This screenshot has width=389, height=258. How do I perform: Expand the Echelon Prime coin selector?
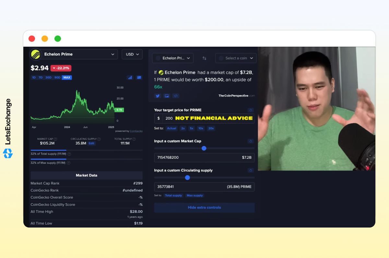pyautogui.click(x=74, y=54)
